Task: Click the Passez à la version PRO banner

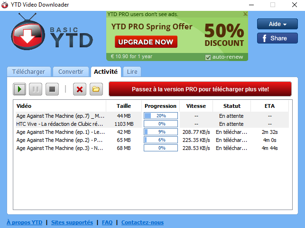Action: pos(200,89)
